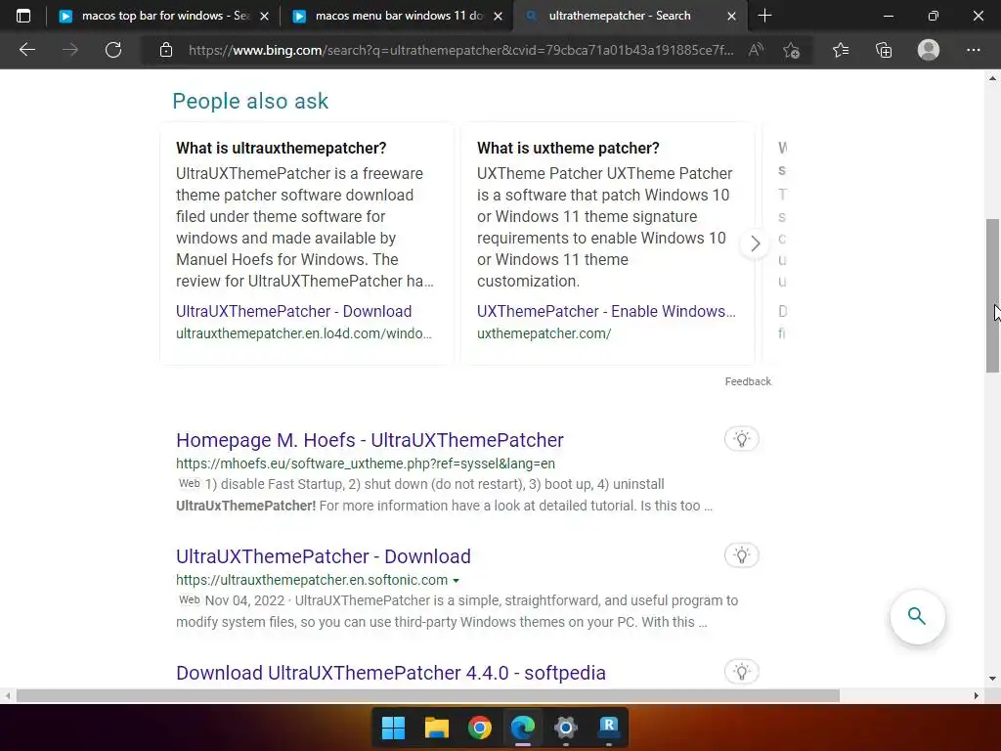1001x751 pixels.
Task: Expand 'What is uxtheme patcher?' question
Action: pyautogui.click(x=568, y=149)
